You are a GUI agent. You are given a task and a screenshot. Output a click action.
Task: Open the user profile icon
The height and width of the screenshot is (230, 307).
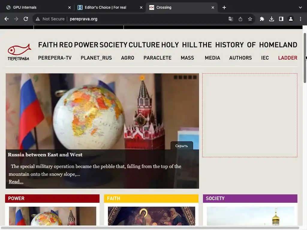(291, 19)
